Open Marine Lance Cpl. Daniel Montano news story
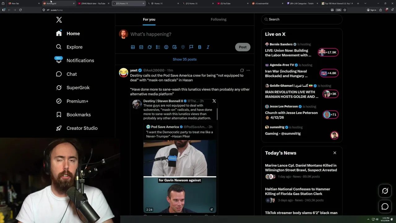Image resolution: width=396 pixels, height=223 pixels. pos(301,168)
